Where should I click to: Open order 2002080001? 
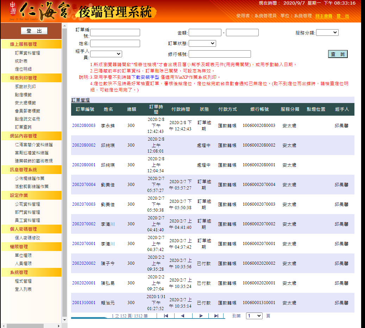[84, 165]
